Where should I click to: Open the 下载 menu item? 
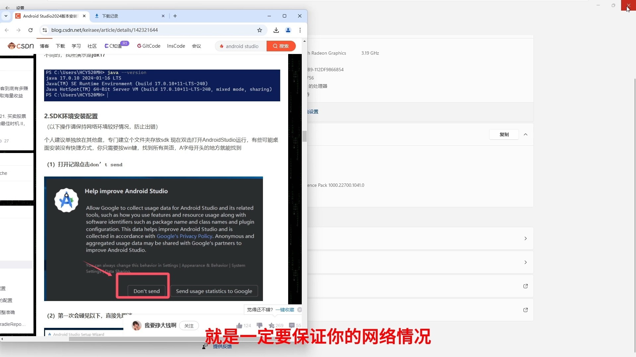click(x=60, y=46)
